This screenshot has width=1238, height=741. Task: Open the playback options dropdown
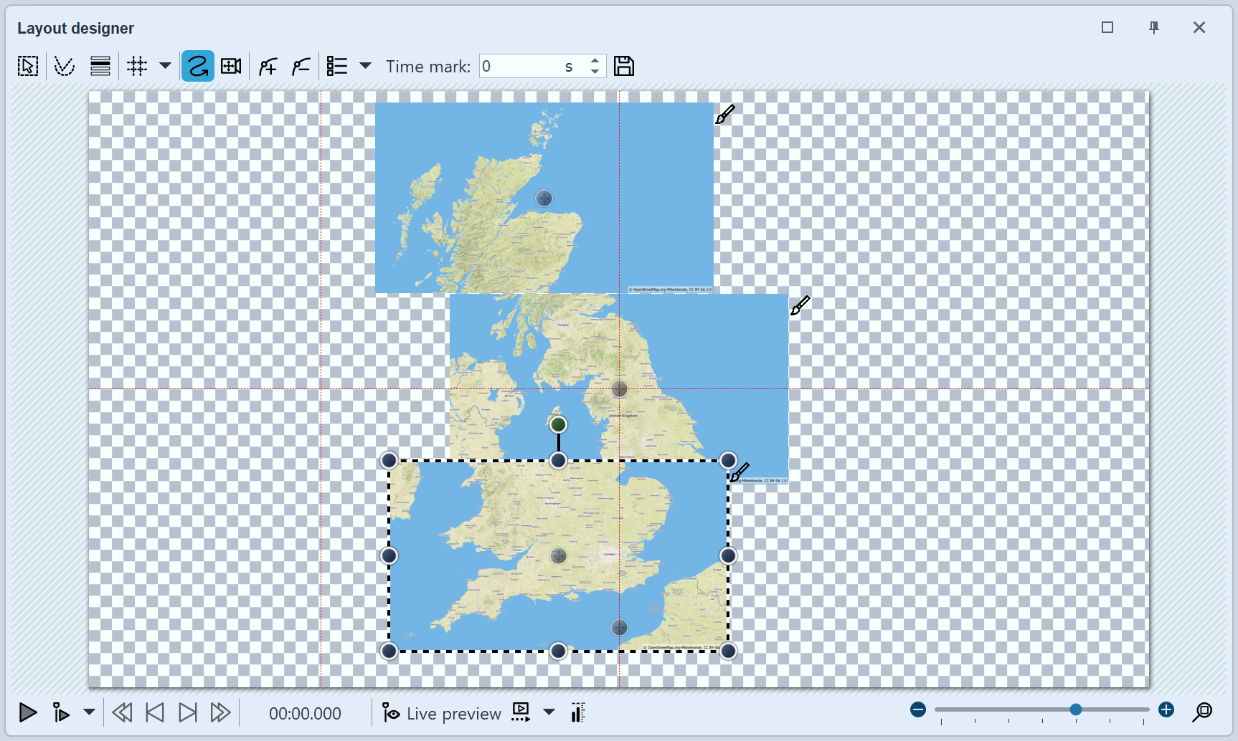pos(89,712)
